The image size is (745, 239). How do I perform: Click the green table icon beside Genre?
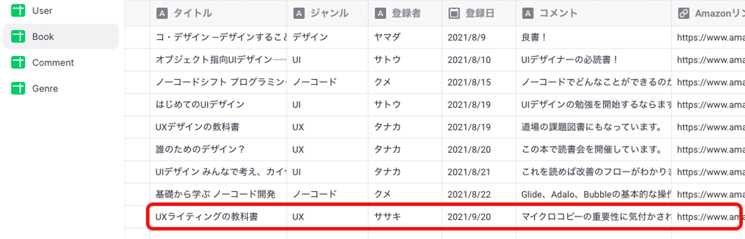[18, 88]
